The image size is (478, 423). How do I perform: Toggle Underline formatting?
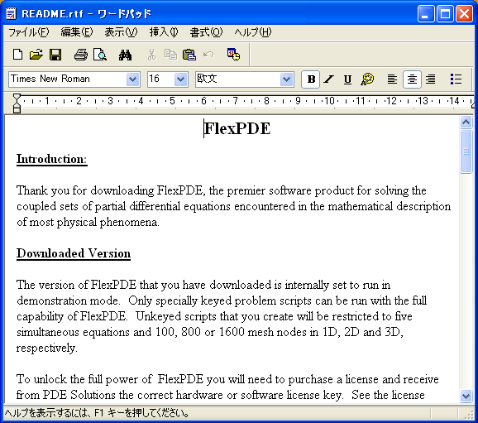click(347, 79)
